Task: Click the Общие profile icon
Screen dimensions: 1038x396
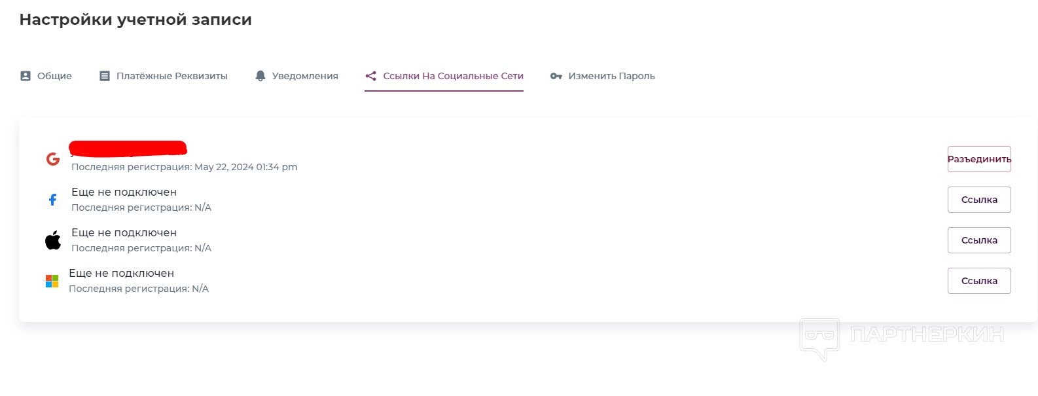Action: (x=26, y=76)
